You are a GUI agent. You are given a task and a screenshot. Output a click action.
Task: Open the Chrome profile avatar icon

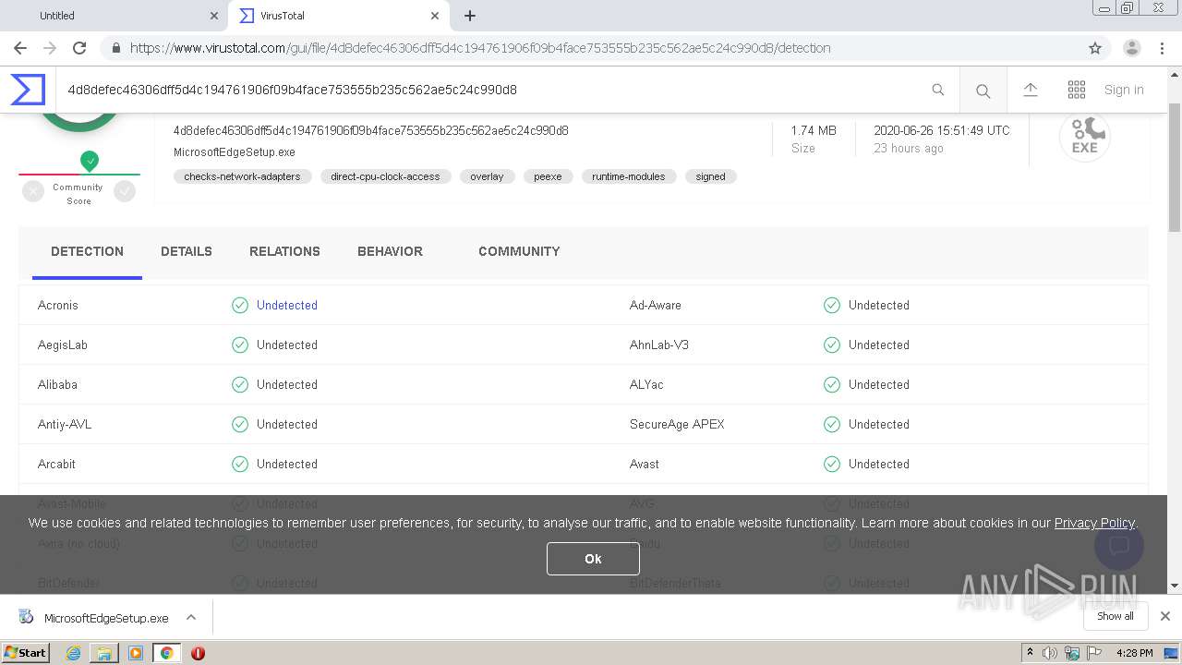(x=1132, y=48)
